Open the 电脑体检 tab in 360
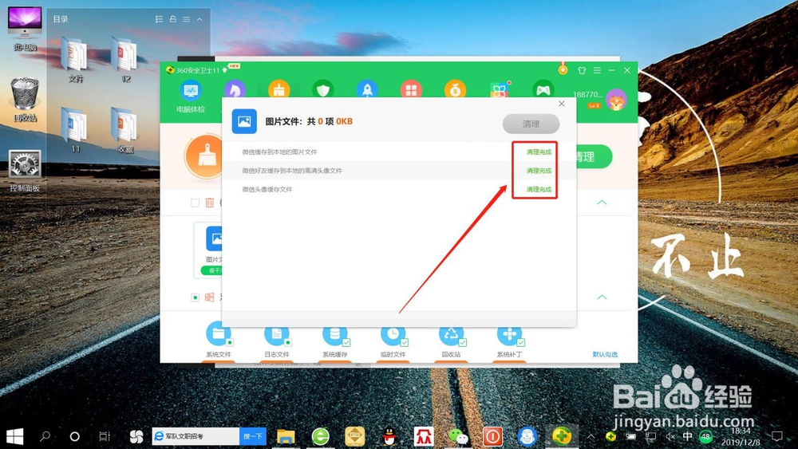798x449 pixels. click(x=191, y=96)
